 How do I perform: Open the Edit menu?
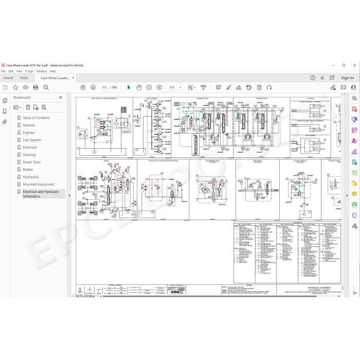click(11, 71)
